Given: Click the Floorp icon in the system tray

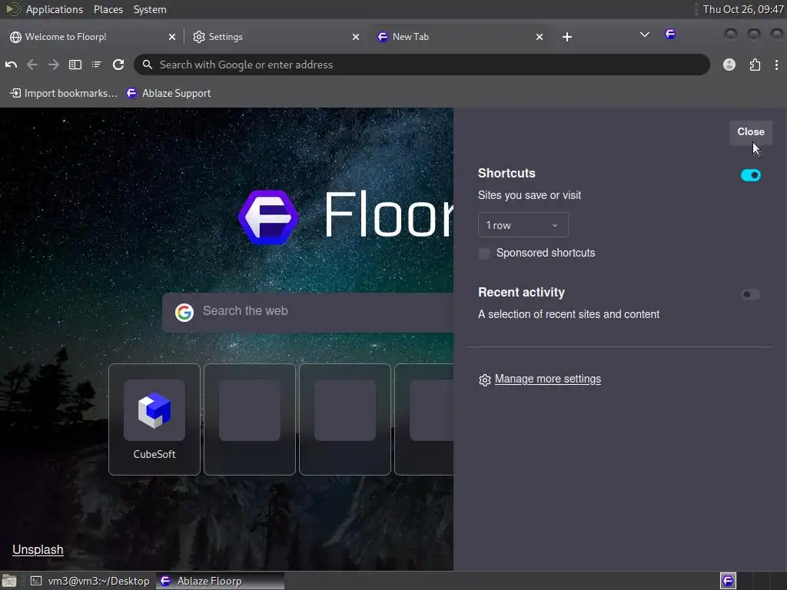Looking at the screenshot, I should (728, 581).
